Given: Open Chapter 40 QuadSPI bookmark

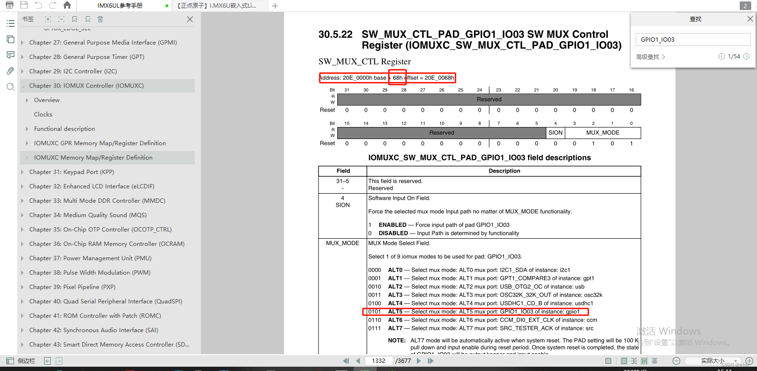Looking at the screenshot, I should (106, 301).
